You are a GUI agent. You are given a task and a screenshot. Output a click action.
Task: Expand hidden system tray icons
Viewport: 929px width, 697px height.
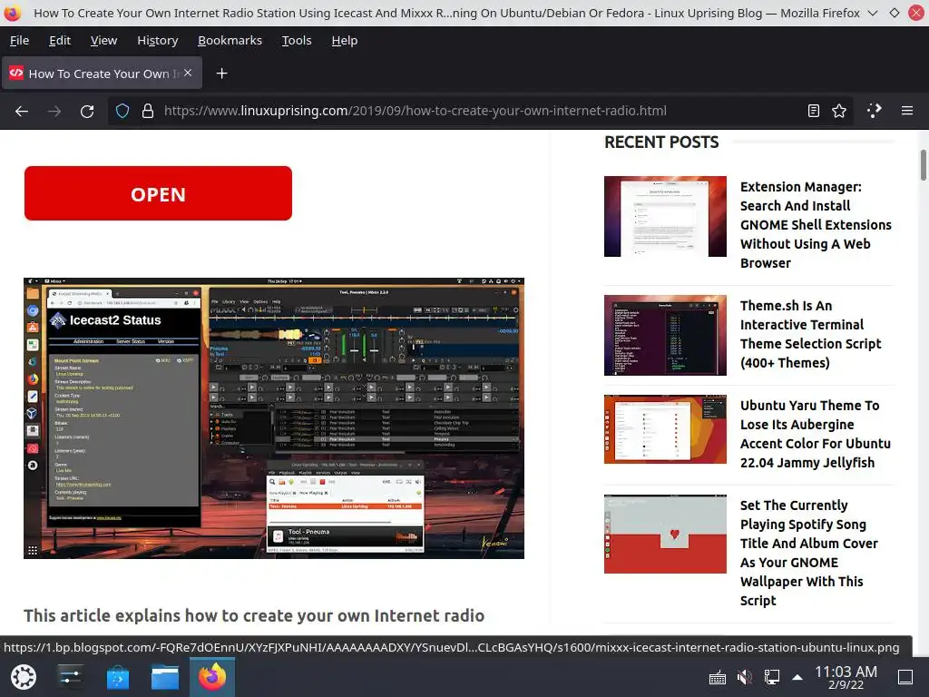797,677
